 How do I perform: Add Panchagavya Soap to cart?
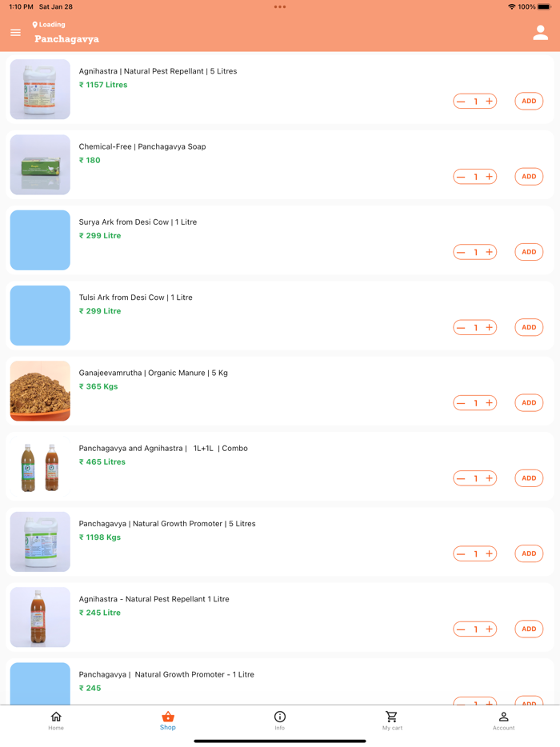[529, 177]
